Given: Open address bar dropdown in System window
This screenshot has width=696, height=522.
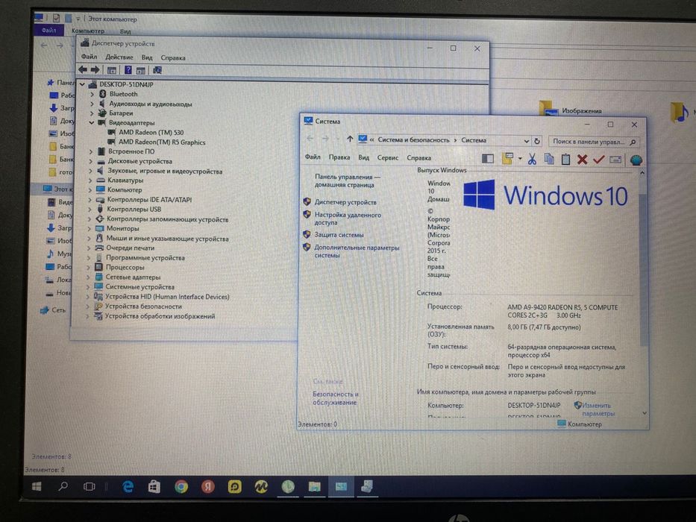Looking at the screenshot, I should point(527,141).
